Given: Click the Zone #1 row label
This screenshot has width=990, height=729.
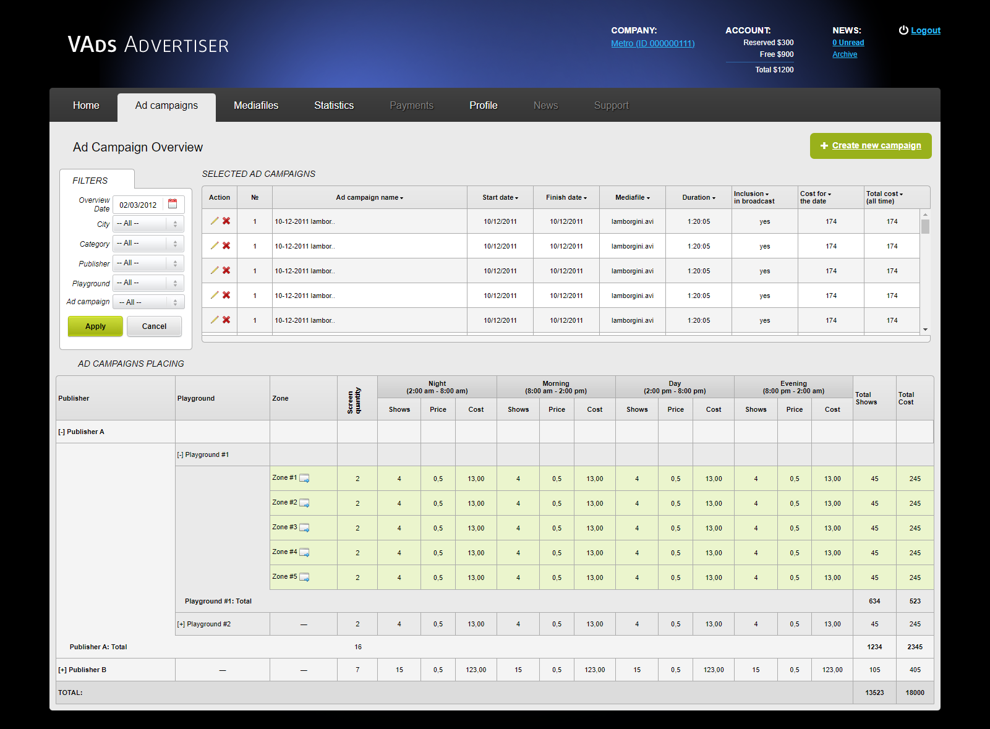Looking at the screenshot, I should [x=284, y=477].
